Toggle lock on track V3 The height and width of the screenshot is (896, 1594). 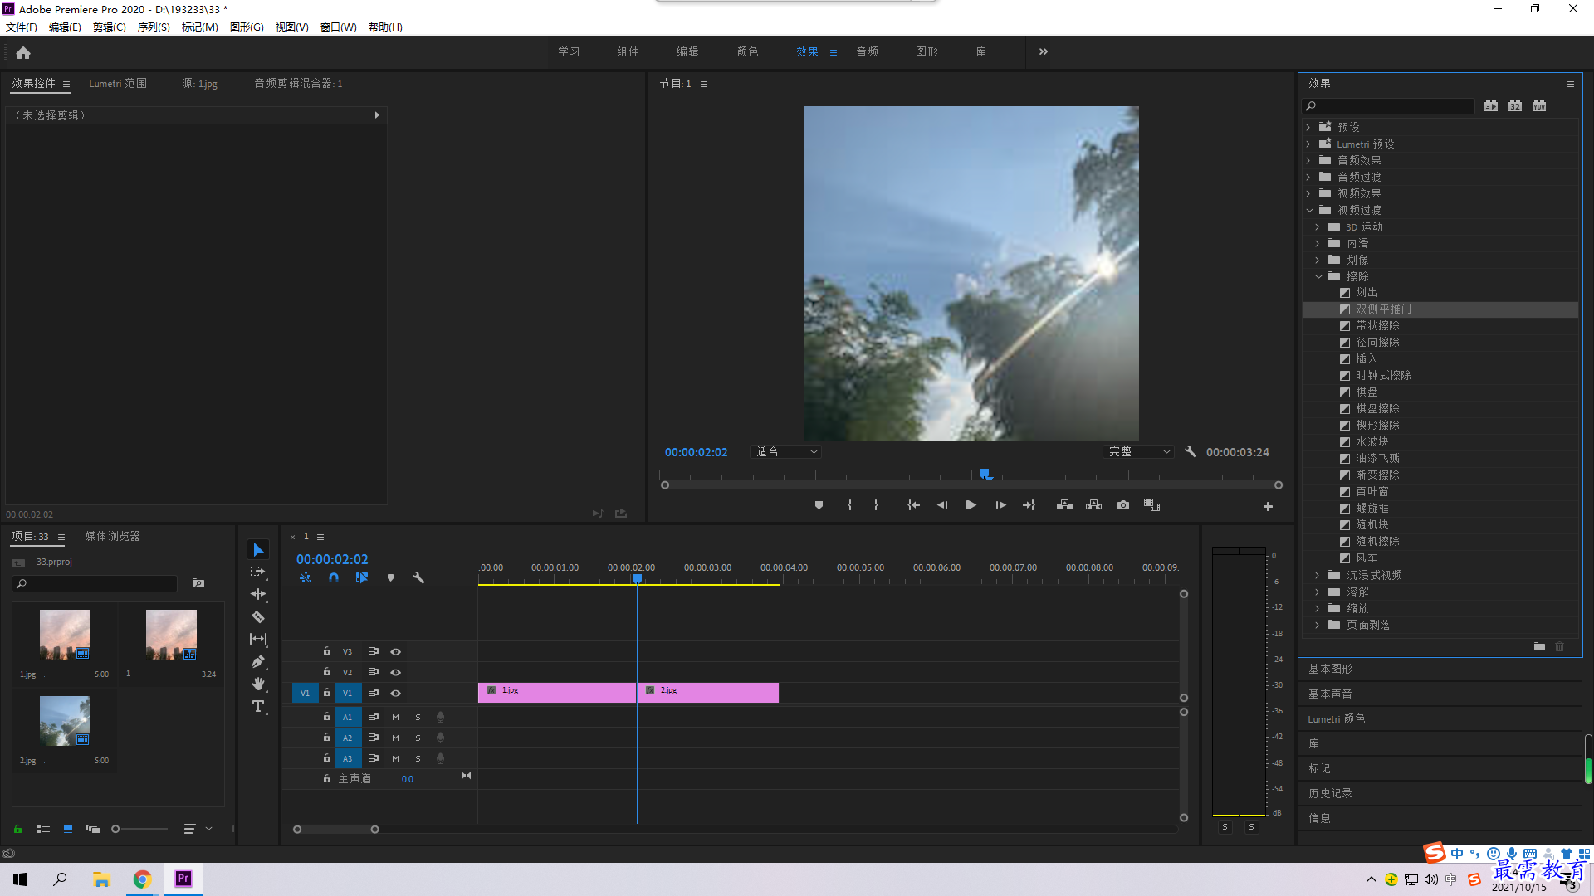click(326, 651)
